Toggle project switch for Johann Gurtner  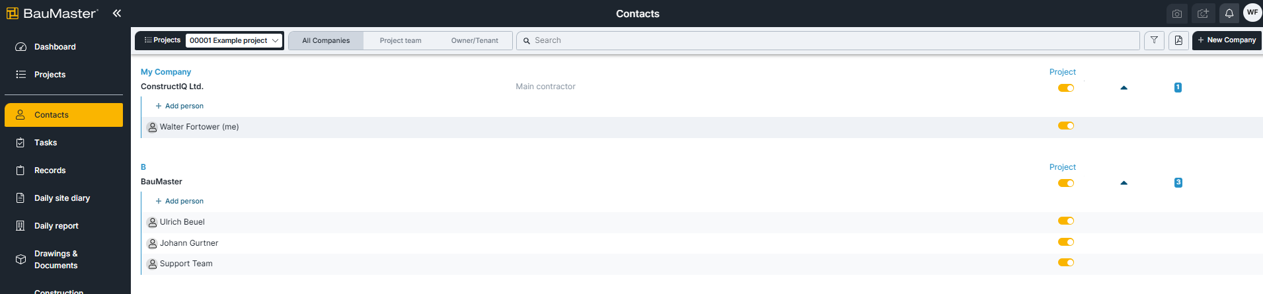coord(1066,242)
